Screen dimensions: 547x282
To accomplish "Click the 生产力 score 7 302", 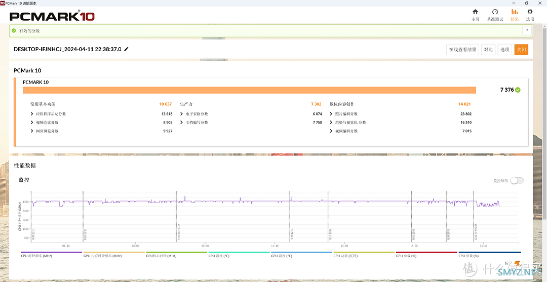I will coord(317,104).
